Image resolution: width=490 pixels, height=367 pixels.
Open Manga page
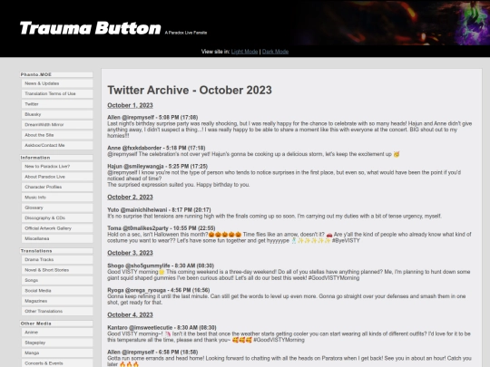click(x=57, y=353)
